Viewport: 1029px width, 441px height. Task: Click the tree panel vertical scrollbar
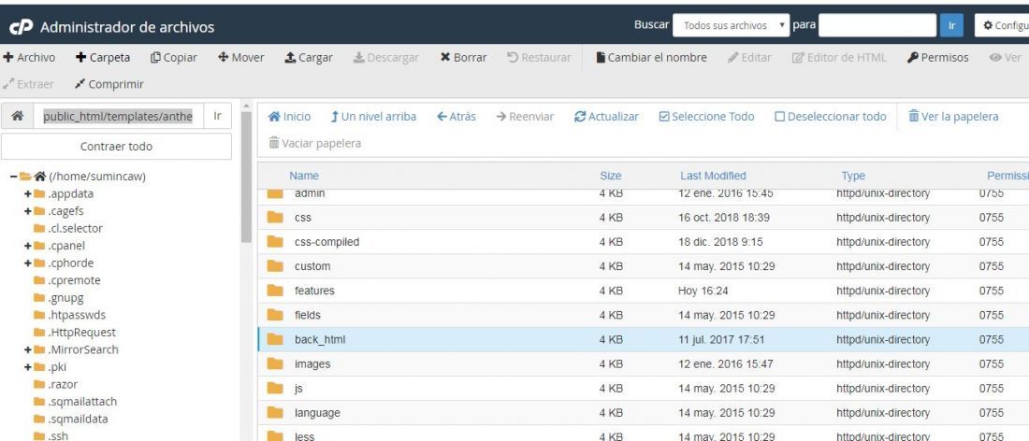pyautogui.click(x=246, y=177)
